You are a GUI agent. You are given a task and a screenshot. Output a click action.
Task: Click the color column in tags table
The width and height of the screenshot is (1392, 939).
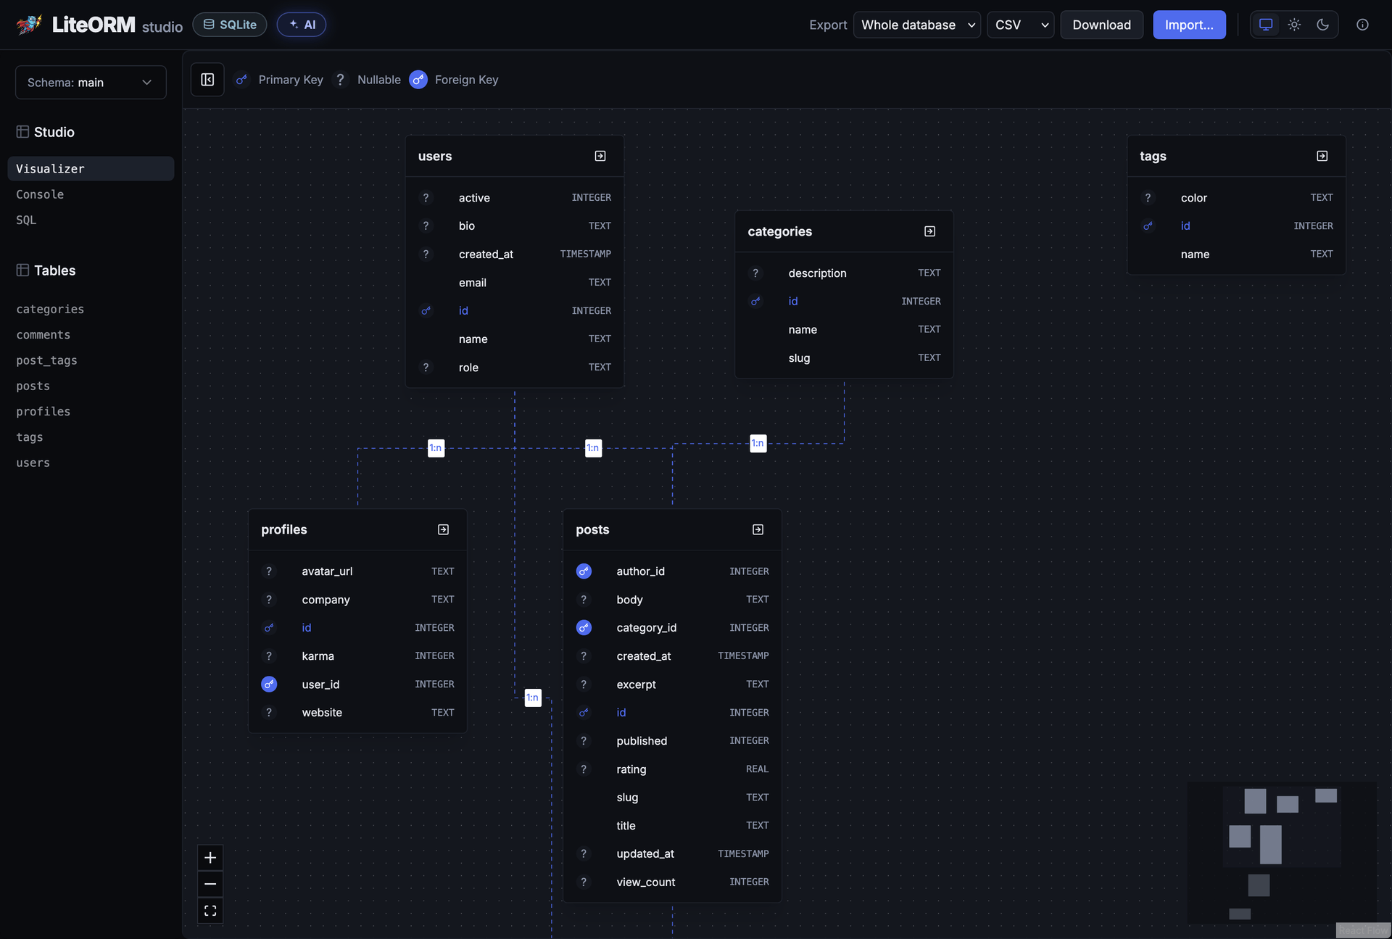pyautogui.click(x=1237, y=198)
